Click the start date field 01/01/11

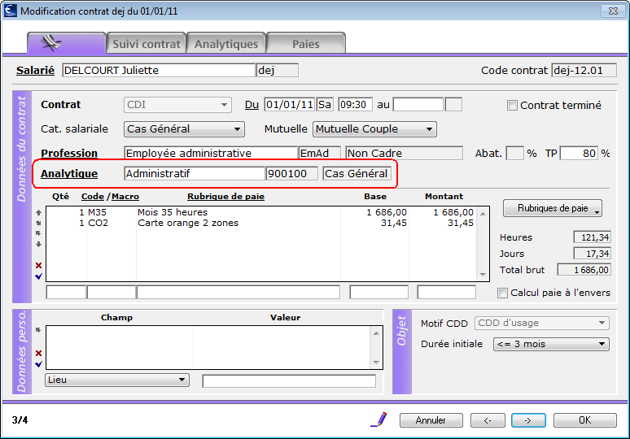(x=289, y=105)
